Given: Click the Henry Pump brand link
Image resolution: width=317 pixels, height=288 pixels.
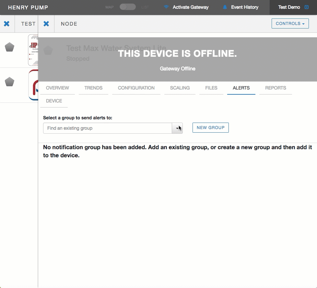Looking at the screenshot, I should pyautogui.click(x=28, y=7).
